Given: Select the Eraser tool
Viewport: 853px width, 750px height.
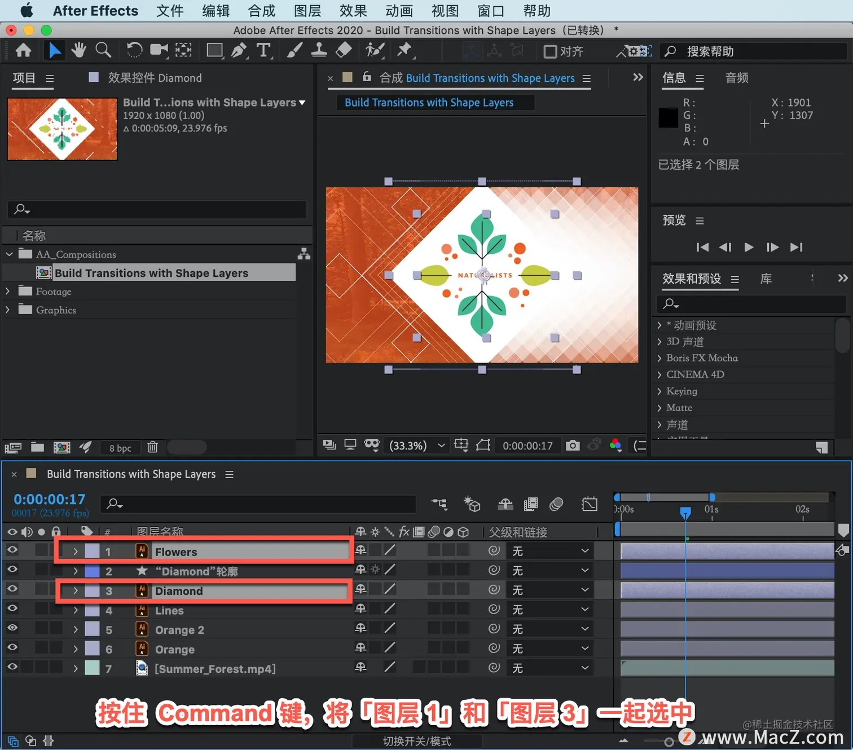Looking at the screenshot, I should pos(344,50).
